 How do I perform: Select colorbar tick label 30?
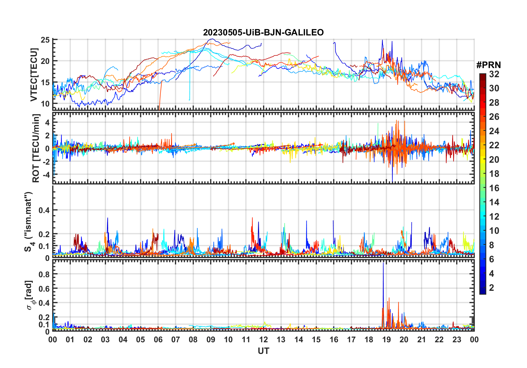click(494, 88)
